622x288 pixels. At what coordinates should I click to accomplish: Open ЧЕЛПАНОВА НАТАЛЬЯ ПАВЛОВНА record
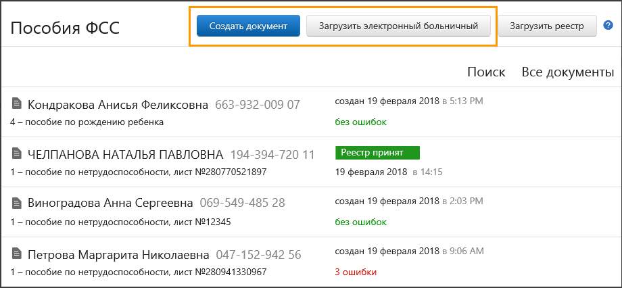point(126,154)
